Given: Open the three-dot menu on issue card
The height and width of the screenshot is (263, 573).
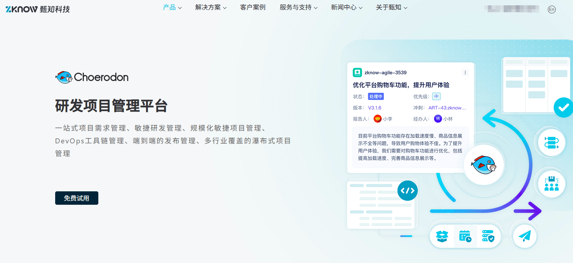Looking at the screenshot, I should click(465, 73).
